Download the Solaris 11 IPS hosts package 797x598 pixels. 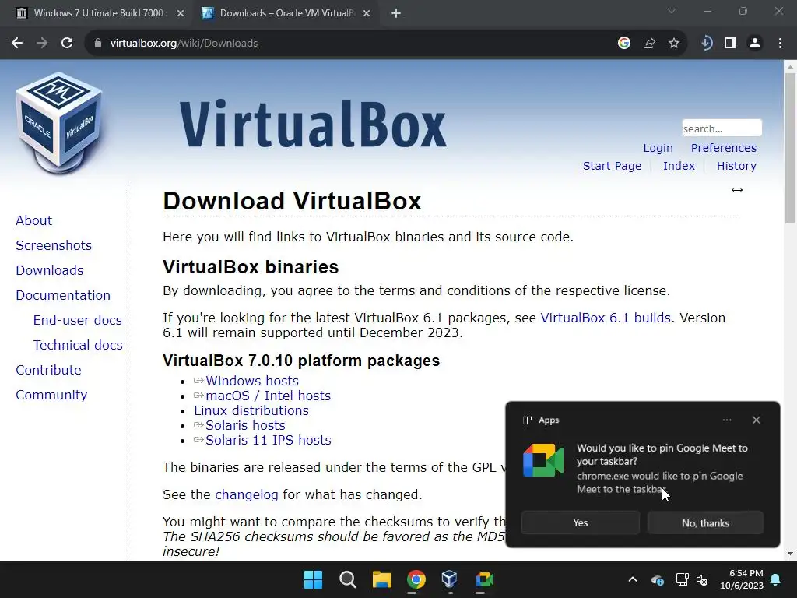[x=269, y=440]
